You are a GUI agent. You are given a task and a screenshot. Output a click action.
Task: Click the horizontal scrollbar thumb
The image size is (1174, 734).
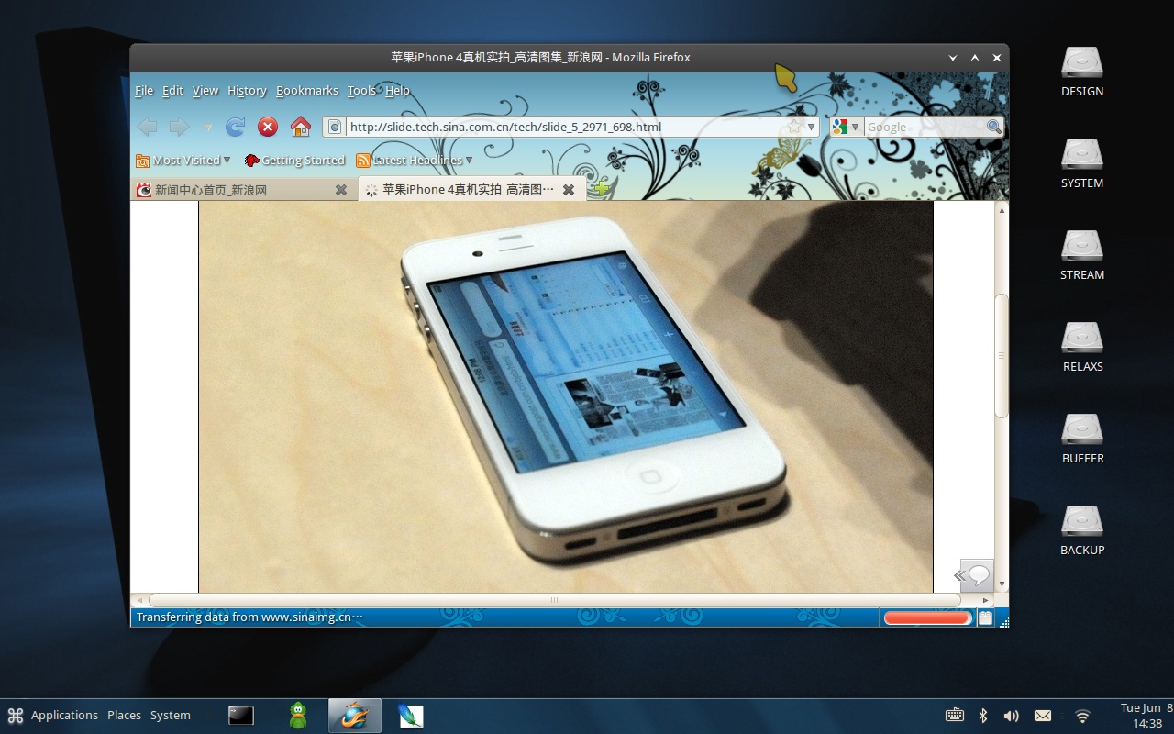[x=554, y=600]
